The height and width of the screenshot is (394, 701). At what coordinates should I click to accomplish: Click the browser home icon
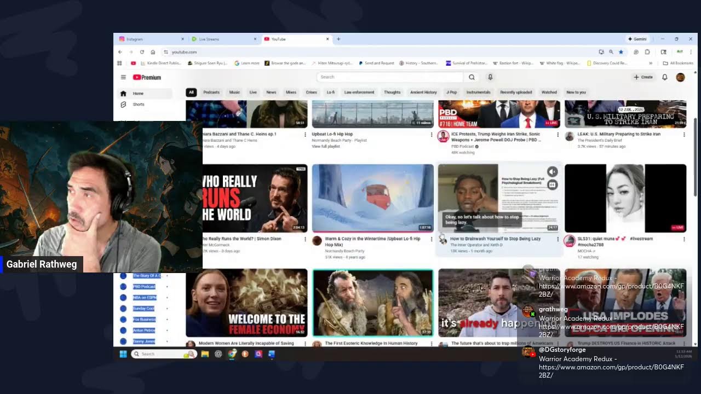point(153,52)
